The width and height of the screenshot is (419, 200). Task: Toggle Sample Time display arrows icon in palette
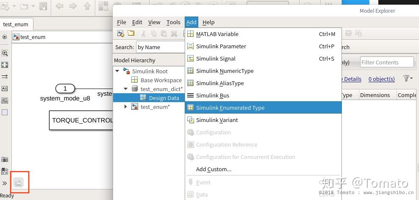(5, 77)
